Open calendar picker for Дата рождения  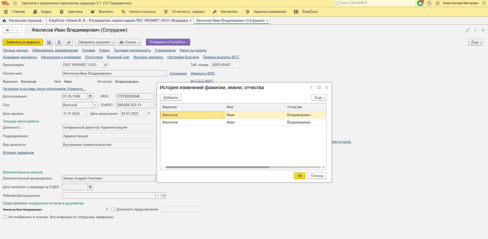90,96
